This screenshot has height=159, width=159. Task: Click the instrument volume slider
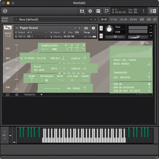click(x=138, y=37)
